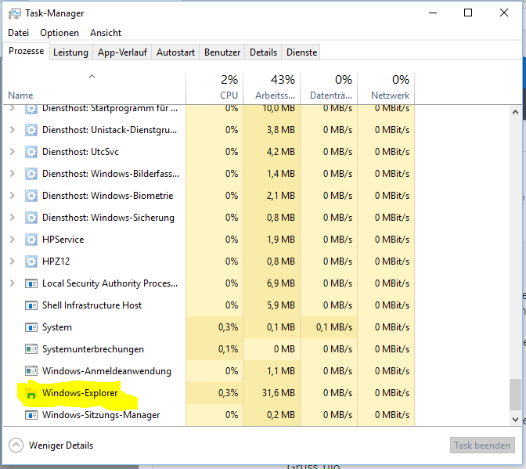Click the Task beenden button
The image size is (526, 469).
(x=482, y=446)
